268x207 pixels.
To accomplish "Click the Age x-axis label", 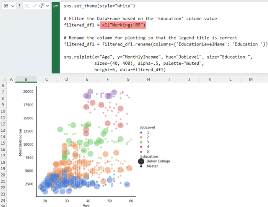I will tap(86, 205).
